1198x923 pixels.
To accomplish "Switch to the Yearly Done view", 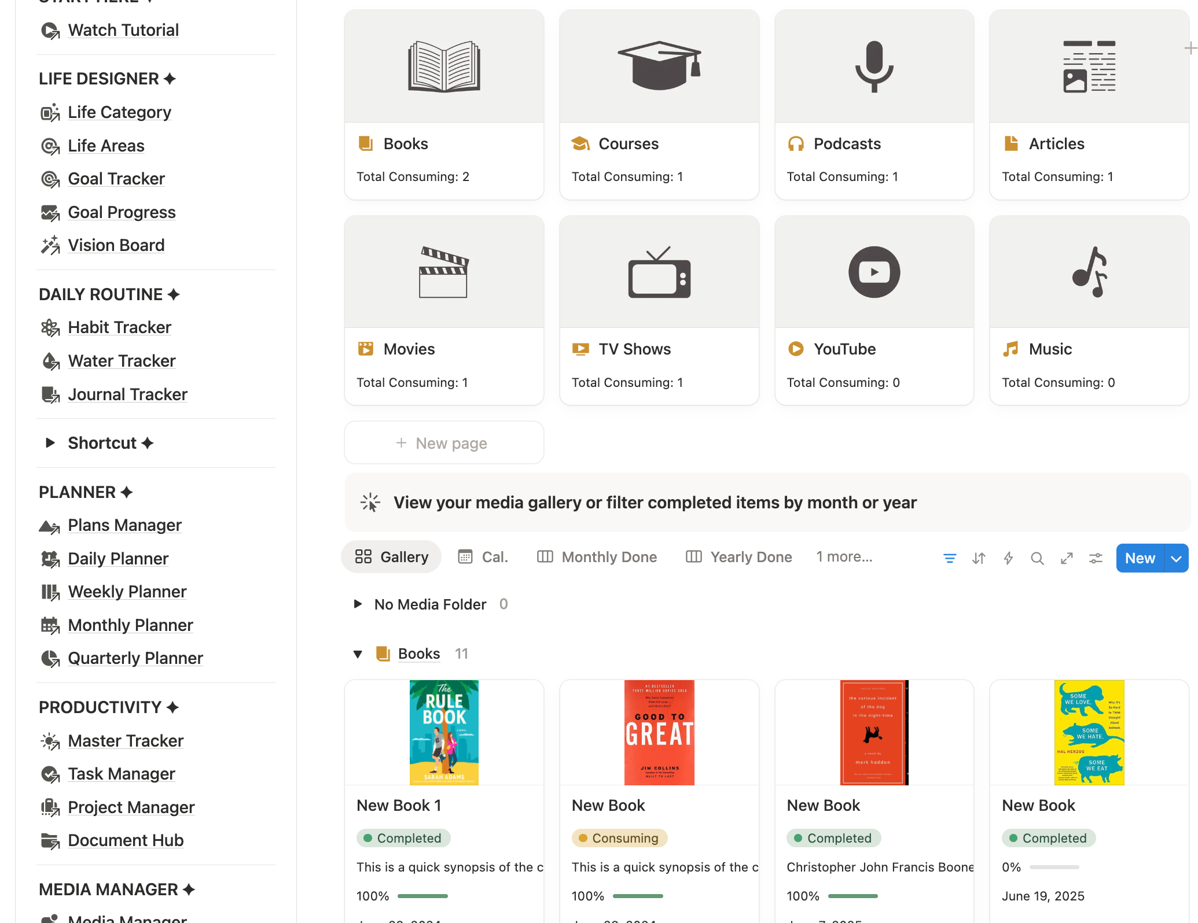I will tap(739, 557).
